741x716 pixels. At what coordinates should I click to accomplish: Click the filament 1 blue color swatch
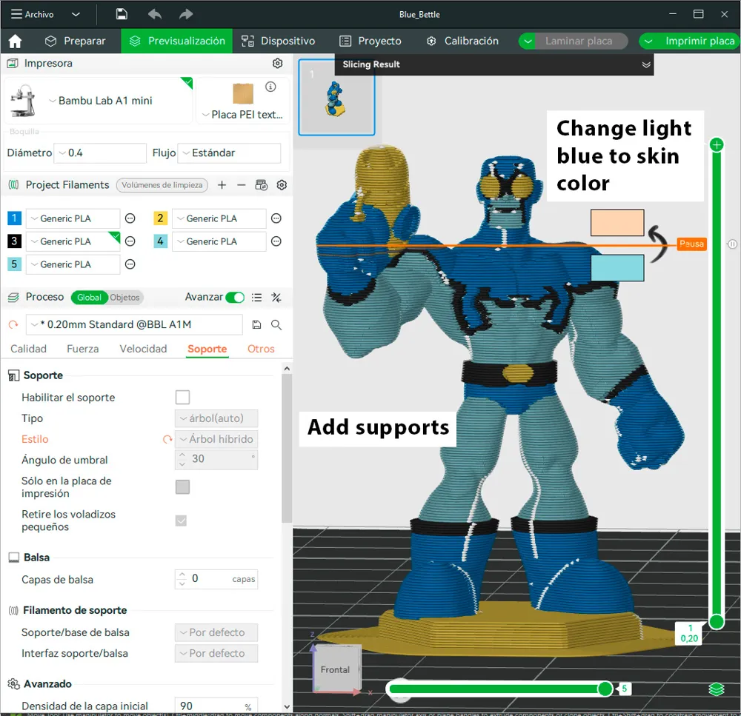(x=14, y=218)
